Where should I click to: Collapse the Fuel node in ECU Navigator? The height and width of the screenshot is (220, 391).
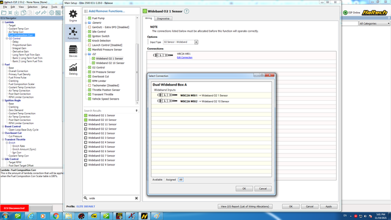coord(3,65)
